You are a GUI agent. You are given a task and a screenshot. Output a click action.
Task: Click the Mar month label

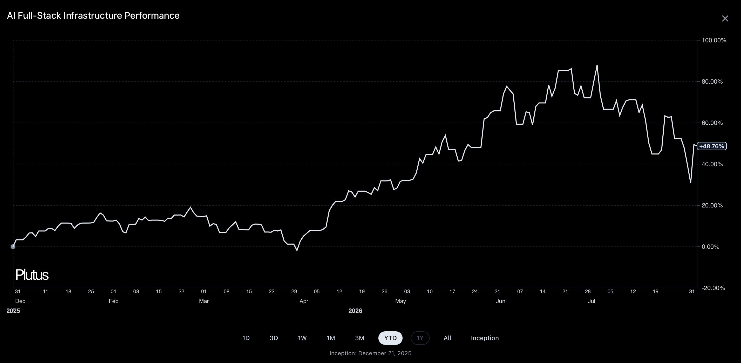(x=204, y=301)
